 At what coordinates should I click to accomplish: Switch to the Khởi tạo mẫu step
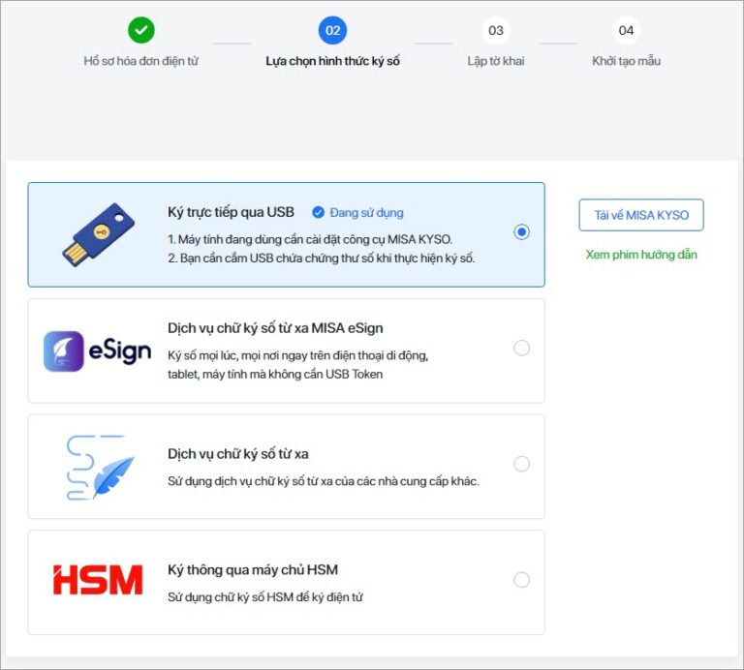point(627,61)
